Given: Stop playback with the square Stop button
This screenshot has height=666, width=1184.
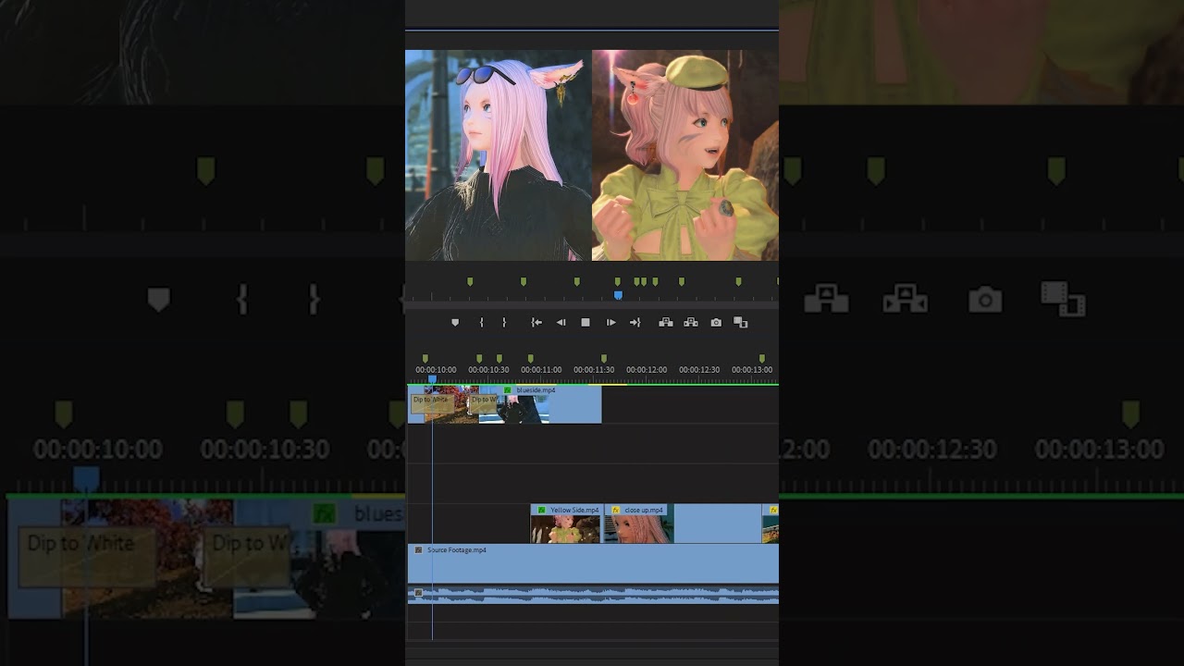Looking at the screenshot, I should 586,323.
